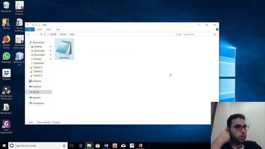Viewport: 265px width, 149px height.
Task: Open the Explorer help icon
Action: pos(217,29)
